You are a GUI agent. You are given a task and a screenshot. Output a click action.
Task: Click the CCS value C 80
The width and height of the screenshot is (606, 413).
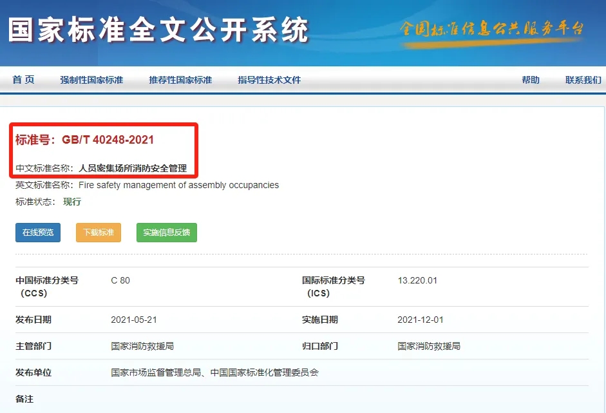tap(120, 280)
